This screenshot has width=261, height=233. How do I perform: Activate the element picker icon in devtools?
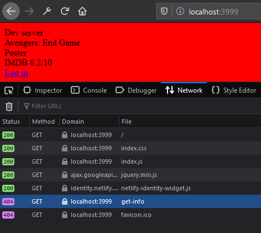click(x=9, y=90)
